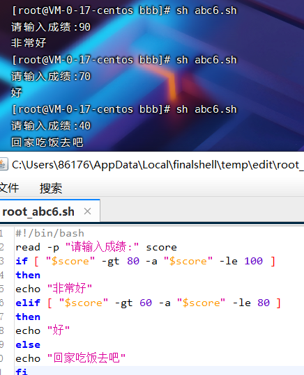The height and width of the screenshot is (375, 304).
Task: Click the Java editor window icon
Action: (x=3, y=164)
